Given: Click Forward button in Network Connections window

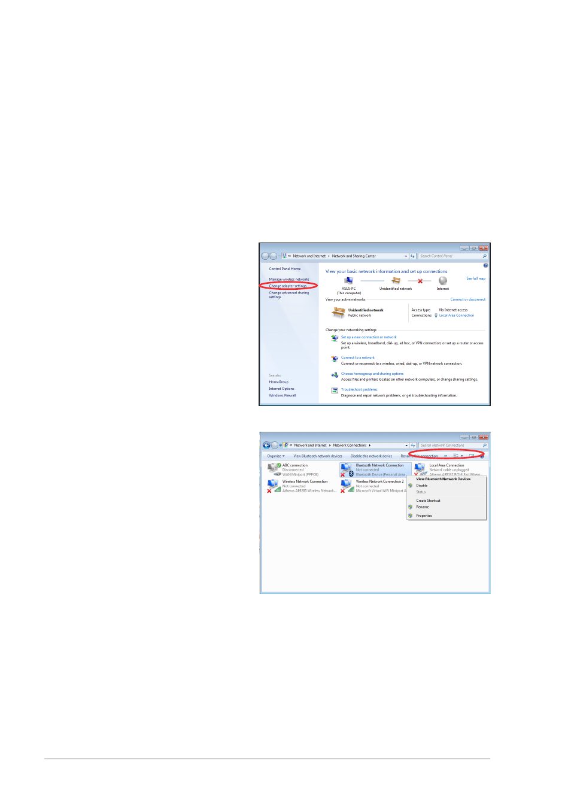Looking at the screenshot, I should (x=275, y=446).
